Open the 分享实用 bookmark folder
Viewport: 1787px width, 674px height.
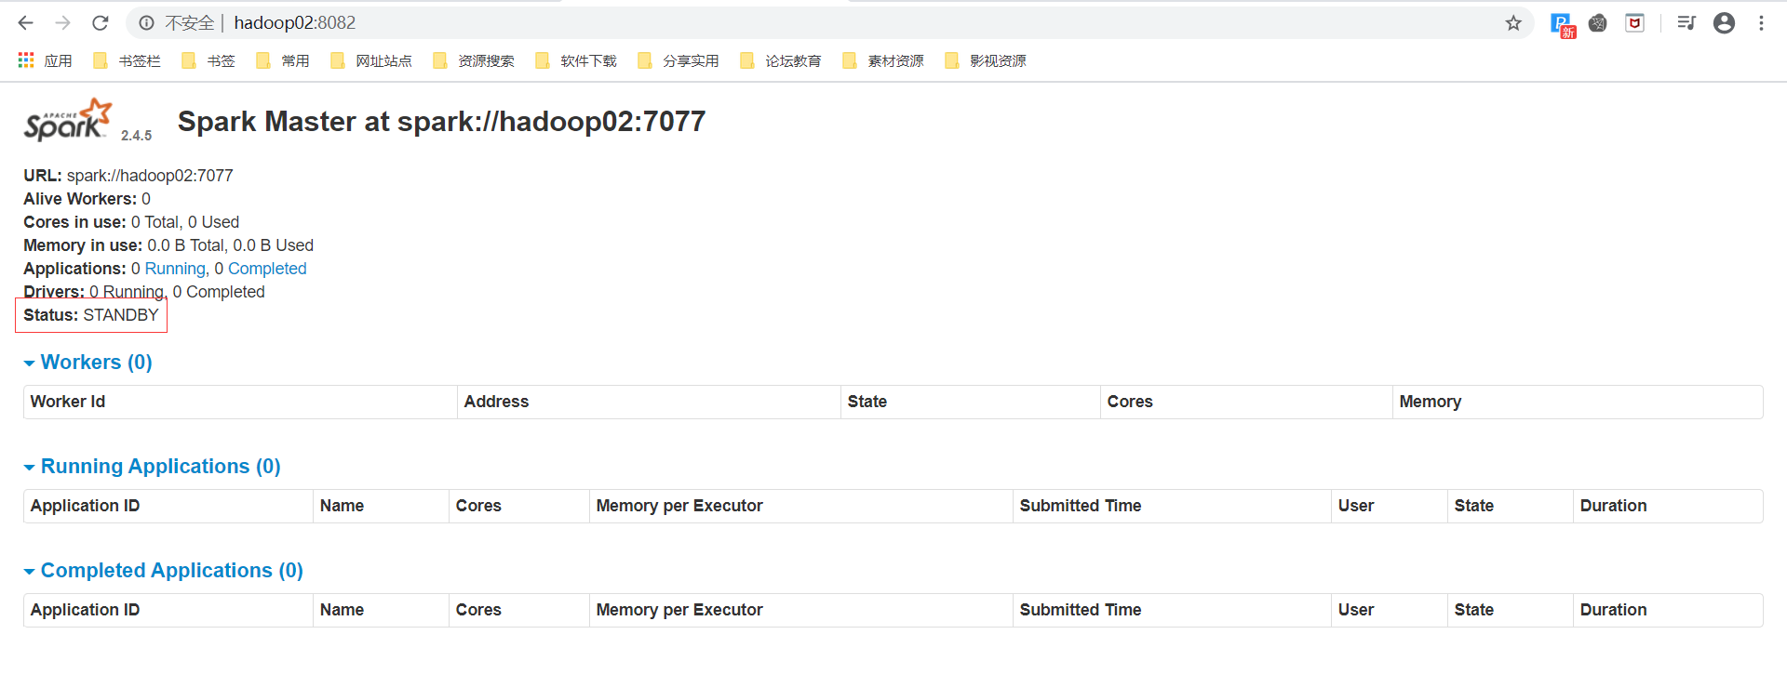[679, 60]
